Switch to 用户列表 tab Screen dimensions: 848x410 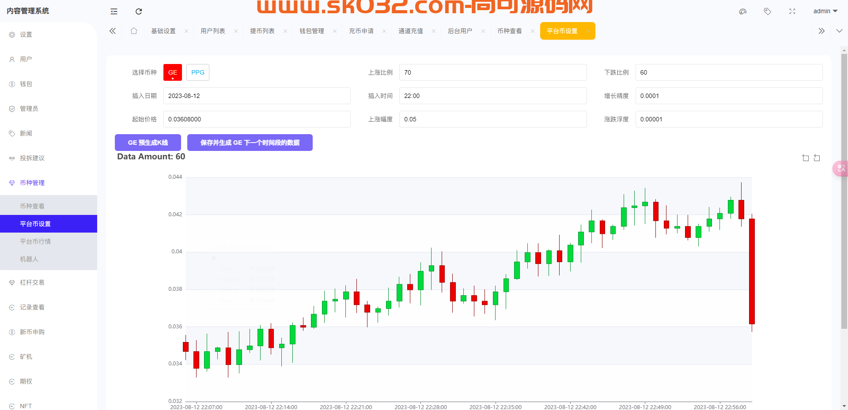pyautogui.click(x=213, y=31)
